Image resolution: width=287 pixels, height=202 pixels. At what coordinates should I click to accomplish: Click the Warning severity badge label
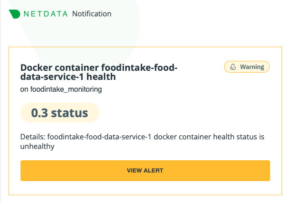[x=247, y=67]
